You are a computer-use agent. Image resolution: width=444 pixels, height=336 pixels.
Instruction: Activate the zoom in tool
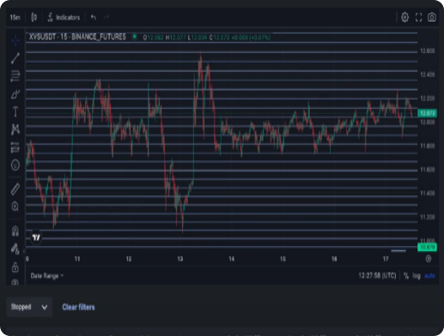coord(15,207)
